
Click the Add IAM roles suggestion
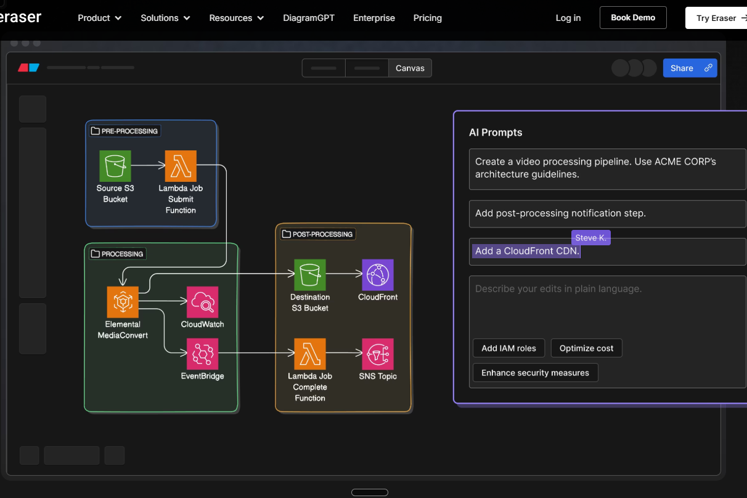[x=508, y=348]
